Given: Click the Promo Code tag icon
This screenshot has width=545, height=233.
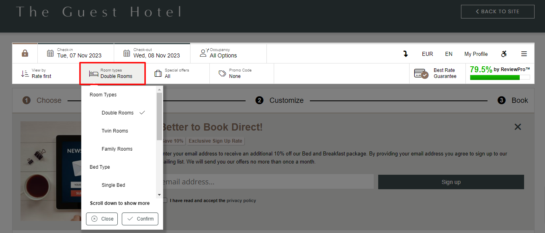Looking at the screenshot, I should (222, 74).
